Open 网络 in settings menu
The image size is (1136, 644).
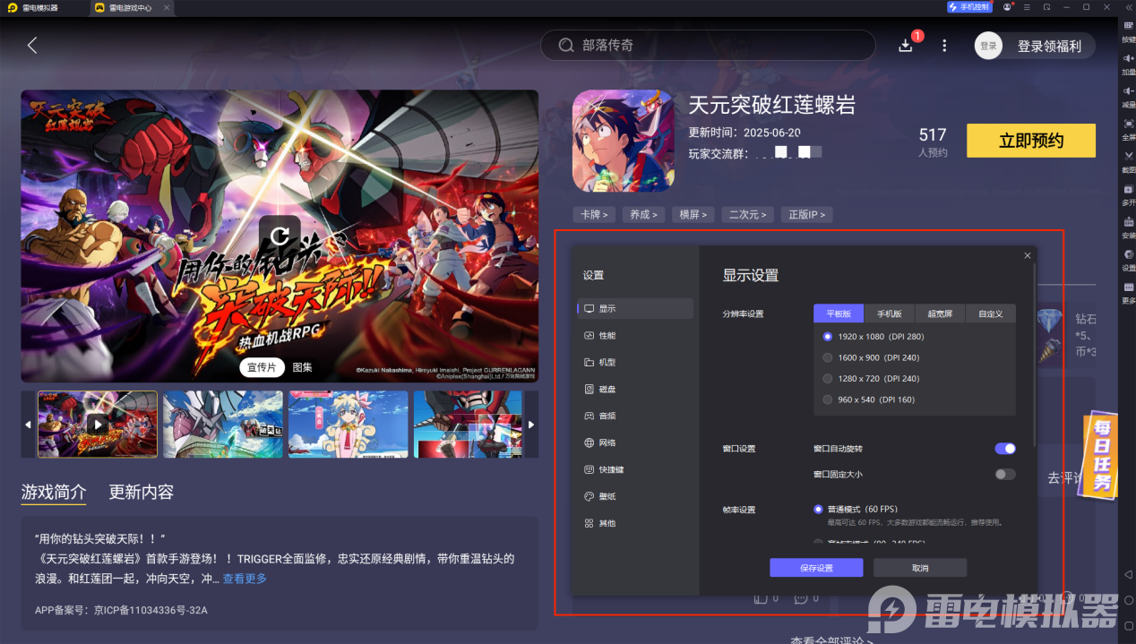(x=635, y=442)
